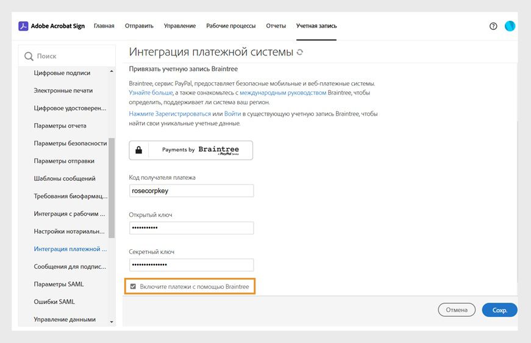The height and width of the screenshot is (343, 531).
Task: Open the Отчеты tab
Action: pos(276,26)
